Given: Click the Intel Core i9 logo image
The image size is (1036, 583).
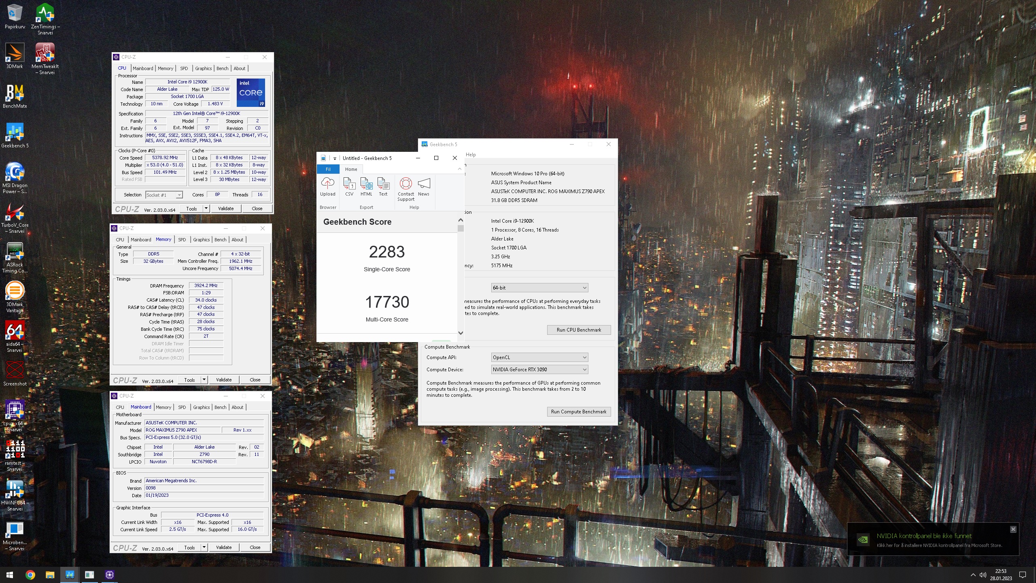Looking at the screenshot, I should pyautogui.click(x=251, y=92).
